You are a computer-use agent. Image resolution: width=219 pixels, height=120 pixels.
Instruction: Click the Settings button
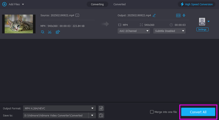click(x=202, y=29)
